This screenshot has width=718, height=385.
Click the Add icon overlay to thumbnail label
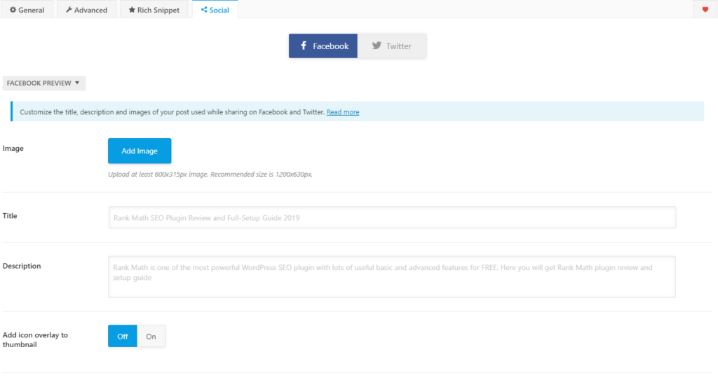35,339
